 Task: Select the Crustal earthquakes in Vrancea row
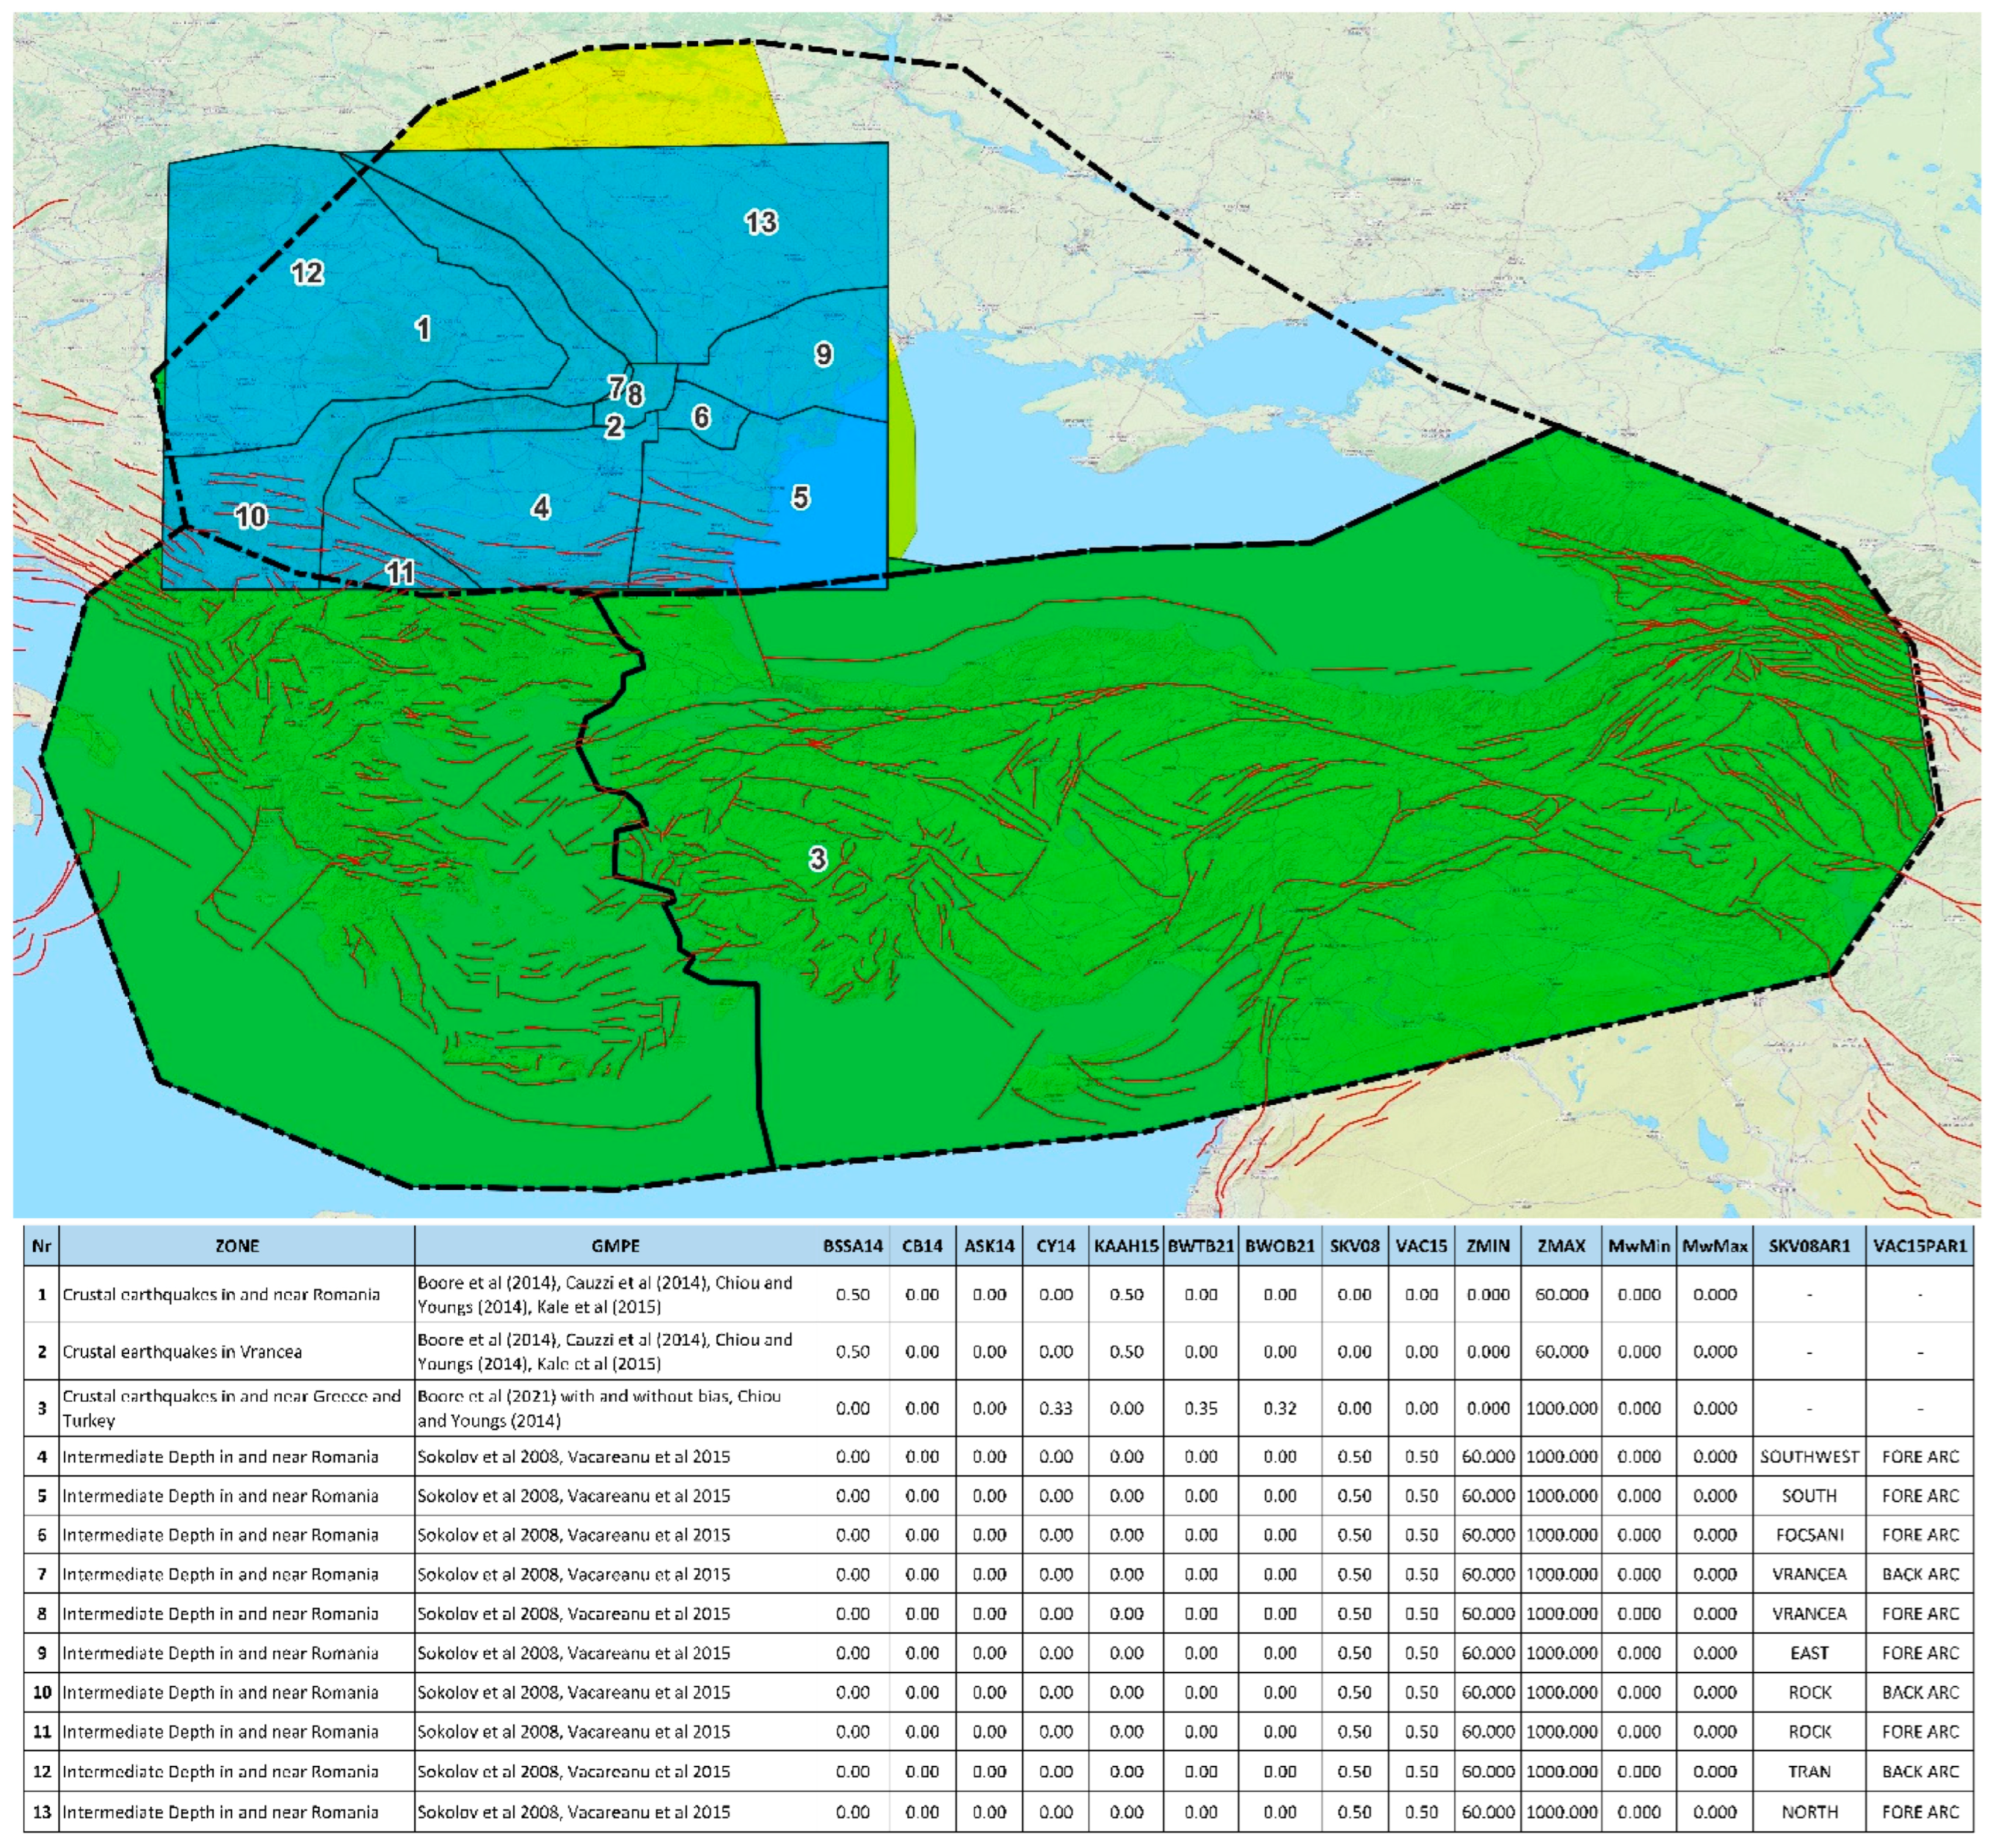tap(182, 1352)
